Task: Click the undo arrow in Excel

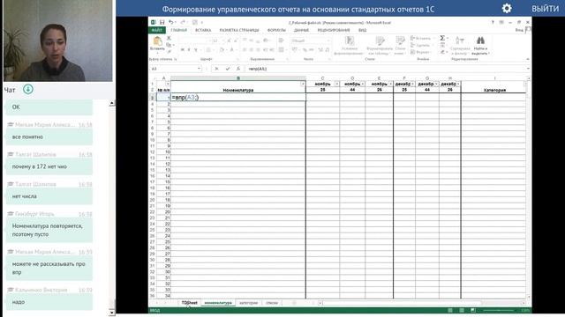Action: [x=171, y=22]
